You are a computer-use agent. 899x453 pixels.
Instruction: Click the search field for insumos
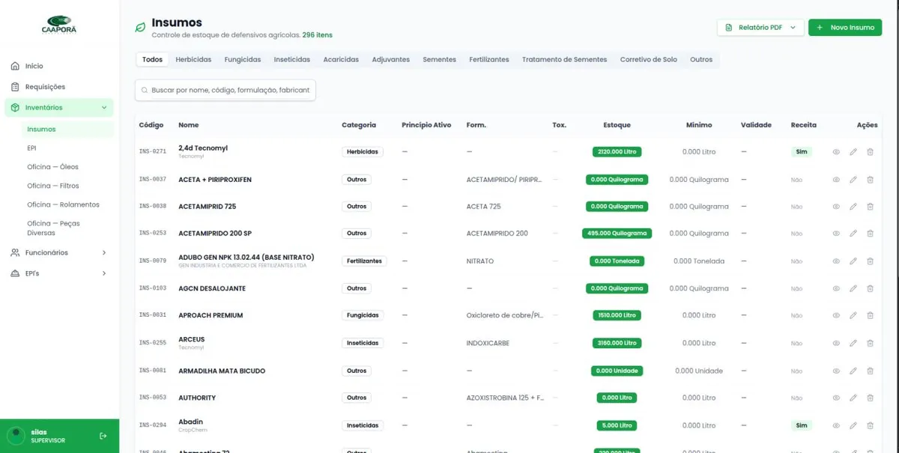(x=225, y=90)
